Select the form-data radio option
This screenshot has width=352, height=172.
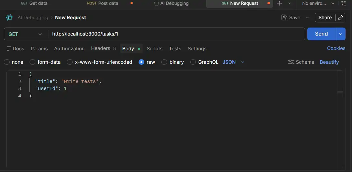pos(32,62)
